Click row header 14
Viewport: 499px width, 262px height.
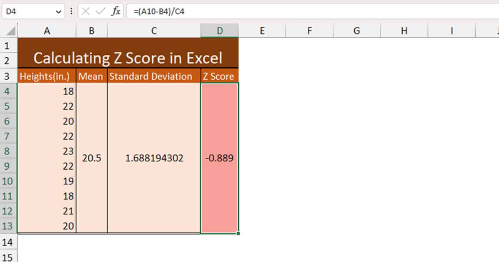8,242
